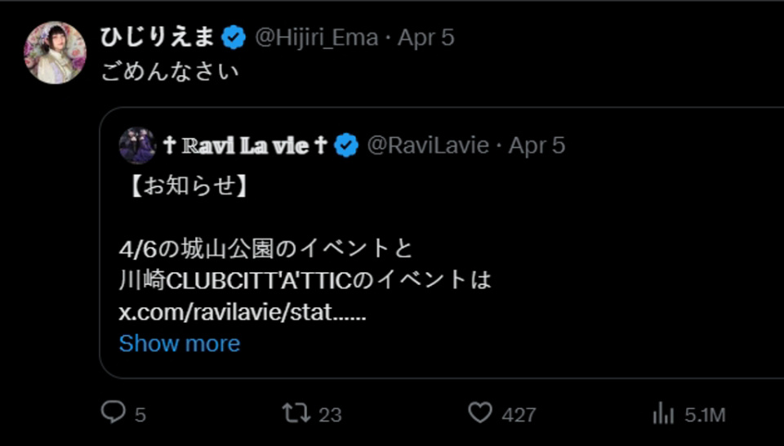This screenshot has width=784, height=446.
Task: Open the view analytics bar chart icon
Action: pyautogui.click(x=662, y=413)
